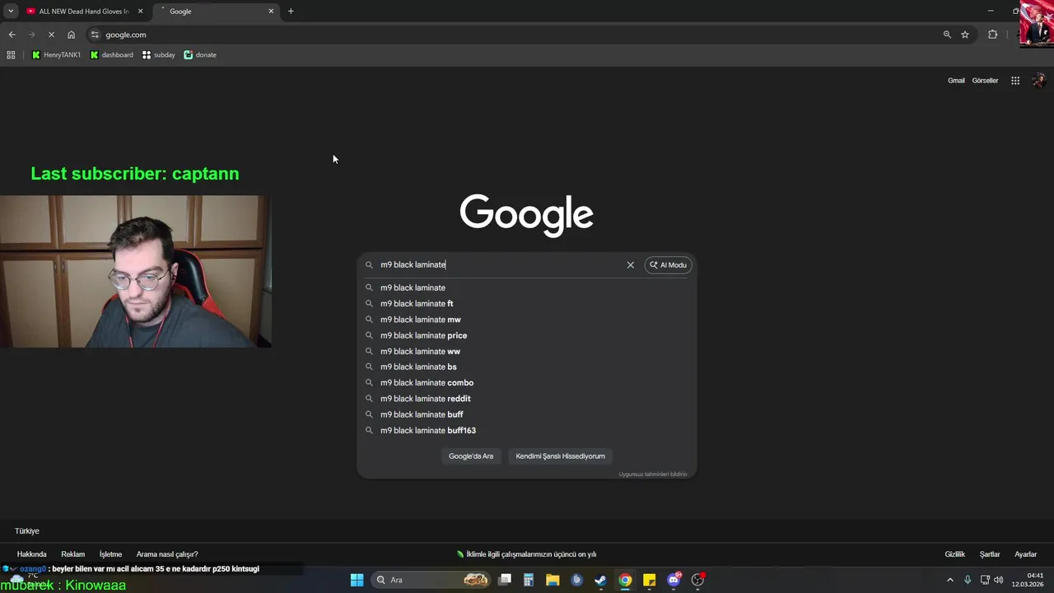Screen dimensions: 1054x593
Task: Click the microphone tray icon
Action: [x=968, y=580]
